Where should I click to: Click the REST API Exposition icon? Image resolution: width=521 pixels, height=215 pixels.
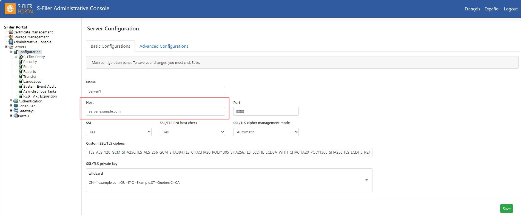point(21,96)
